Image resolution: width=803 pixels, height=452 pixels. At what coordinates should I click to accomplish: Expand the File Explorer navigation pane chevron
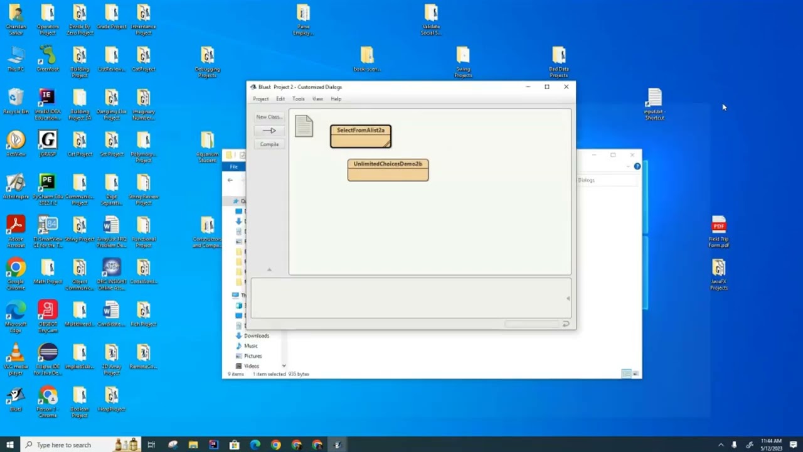pos(284,365)
